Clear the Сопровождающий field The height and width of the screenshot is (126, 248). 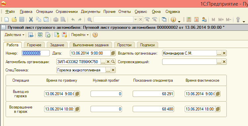pyautogui.click(x=224, y=62)
